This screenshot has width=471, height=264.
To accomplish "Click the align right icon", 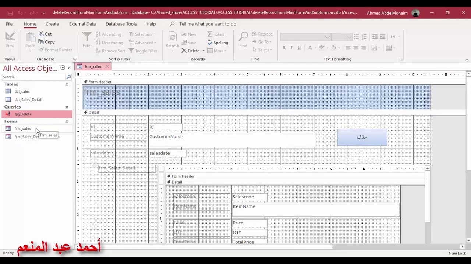I will [364, 48].
